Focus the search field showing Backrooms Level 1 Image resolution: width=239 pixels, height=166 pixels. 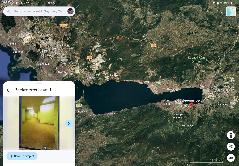coord(39,11)
